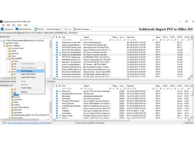This screenshot has width=194, height=145.
Task: Open the goldytools.com link in the status bar
Action: (29, 123)
